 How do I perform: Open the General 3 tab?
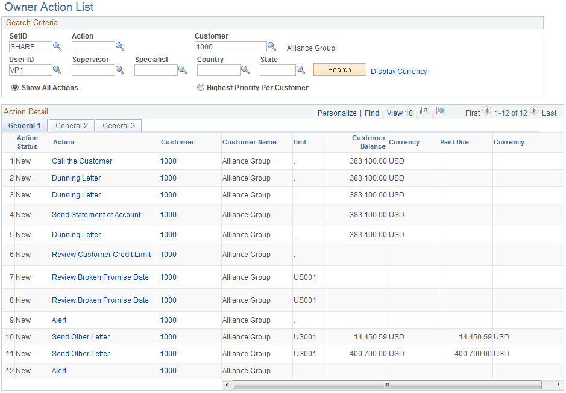tap(118, 125)
